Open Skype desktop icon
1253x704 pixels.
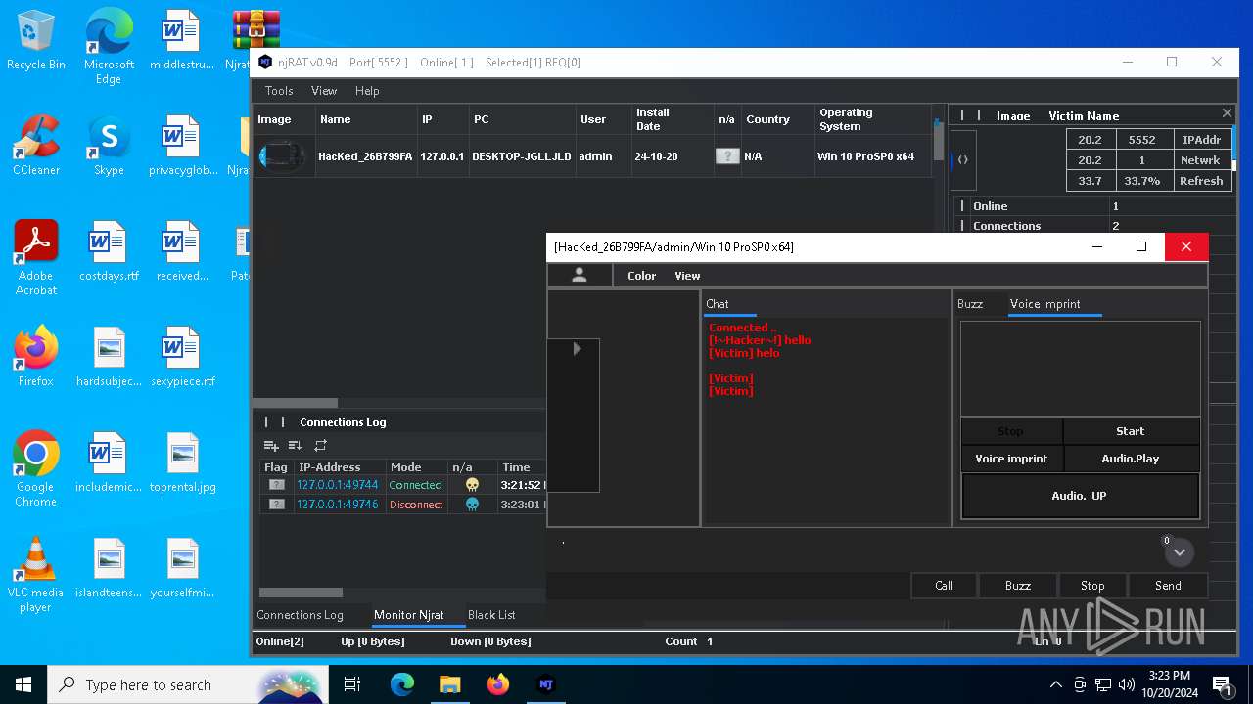point(109,146)
